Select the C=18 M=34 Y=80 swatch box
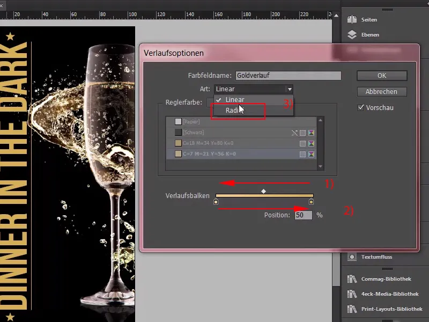Screen dimensions: 429x322 [178, 143]
